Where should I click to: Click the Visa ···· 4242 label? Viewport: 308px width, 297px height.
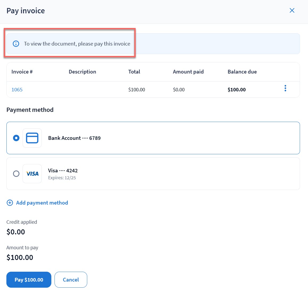pos(63,170)
